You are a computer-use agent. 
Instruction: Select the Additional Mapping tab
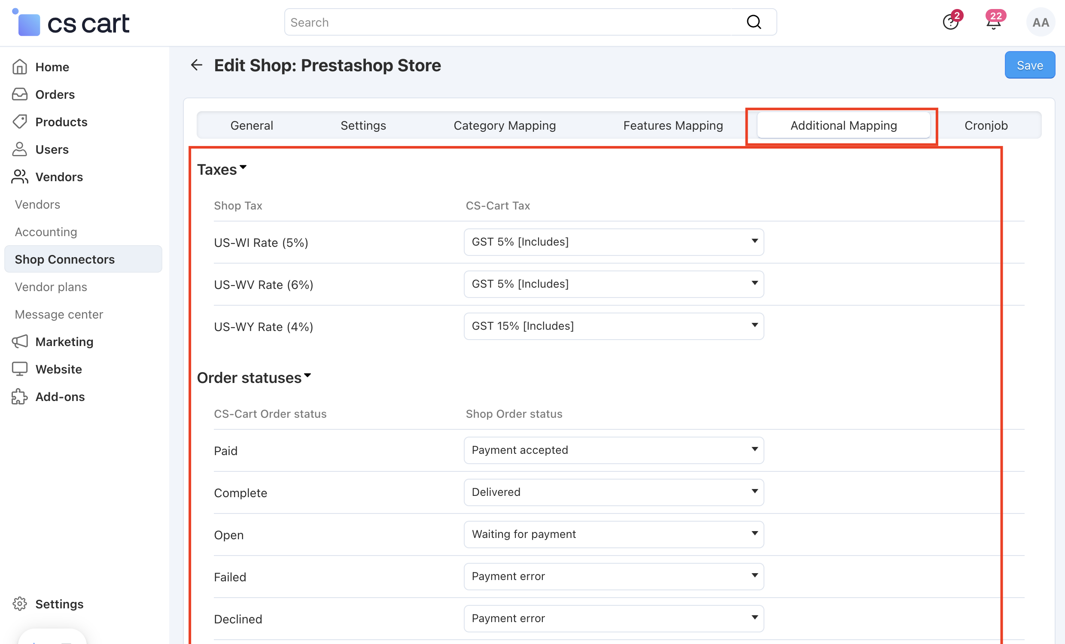point(843,125)
